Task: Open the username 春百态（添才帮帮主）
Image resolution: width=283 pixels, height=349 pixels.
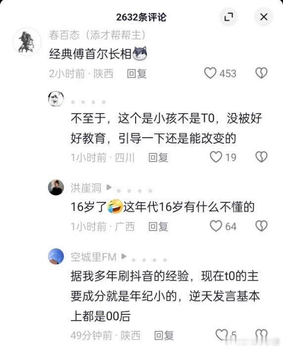Action: click(x=97, y=35)
